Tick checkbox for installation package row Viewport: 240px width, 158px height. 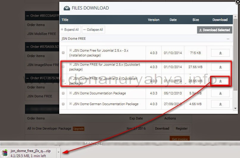(x=63, y=53)
